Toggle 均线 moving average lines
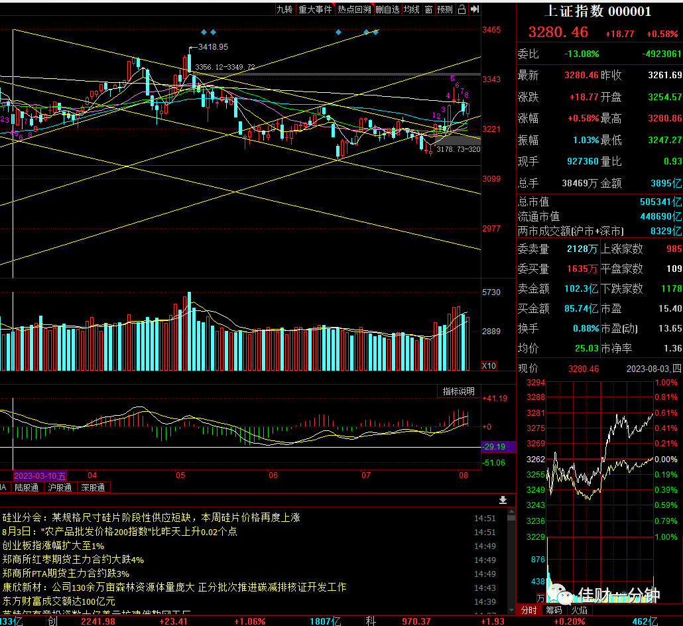The height and width of the screenshot is (626, 683). click(412, 9)
